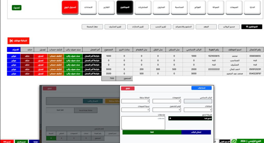Open the الموظفين dropdown in the sub-menu
This screenshot has width=264, height=143.
pos(252,27)
